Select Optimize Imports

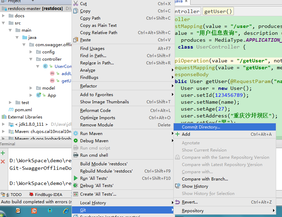pyautogui.click(x=123, y=117)
